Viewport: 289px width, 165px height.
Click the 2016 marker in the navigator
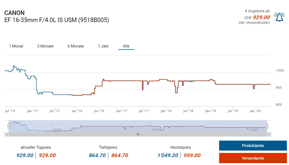click(57, 130)
